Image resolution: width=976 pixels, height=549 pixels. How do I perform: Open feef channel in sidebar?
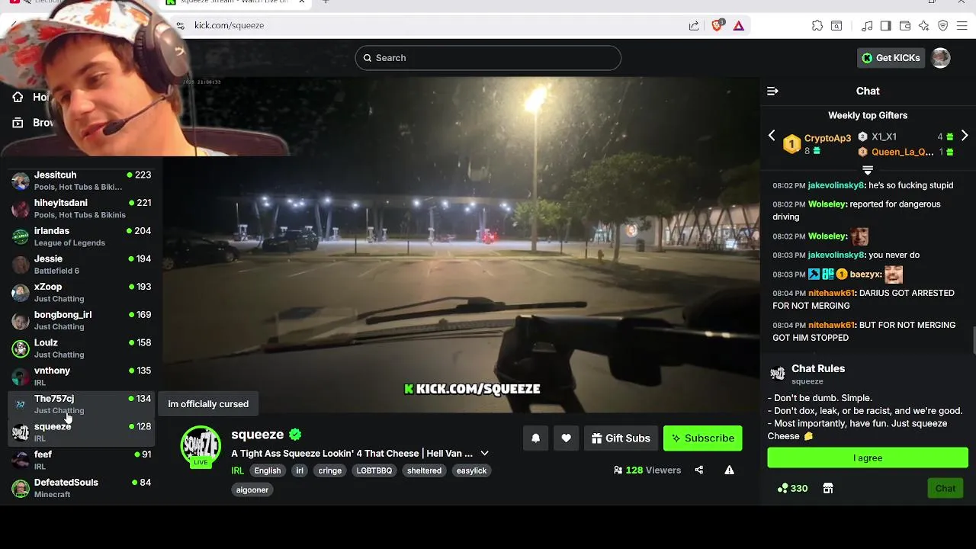[82, 460]
